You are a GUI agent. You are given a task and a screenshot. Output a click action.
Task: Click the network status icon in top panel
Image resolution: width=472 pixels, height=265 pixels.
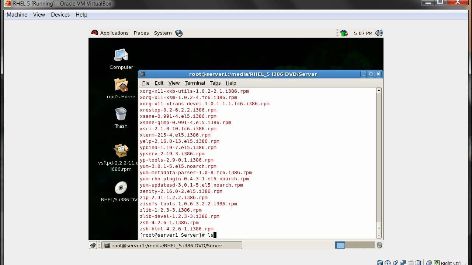click(344, 33)
